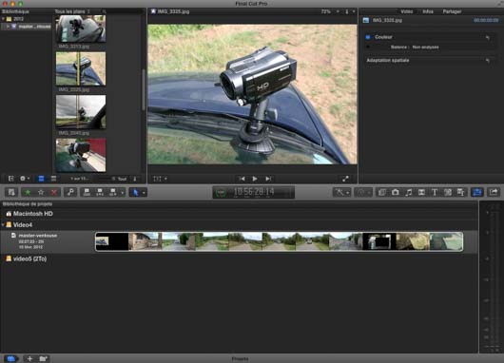Viewport: 504px width, 363px height.
Task: Show the Themes browser icon
Action: (x=460, y=192)
